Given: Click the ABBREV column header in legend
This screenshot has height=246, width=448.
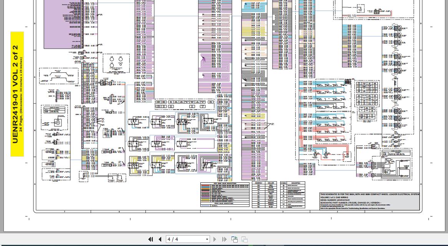Looking at the screenshot, I should [258, 183].
